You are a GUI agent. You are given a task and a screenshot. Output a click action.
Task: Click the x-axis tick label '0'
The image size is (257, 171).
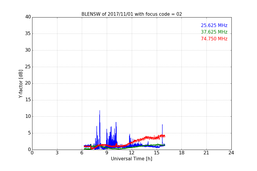pos(32,153)
